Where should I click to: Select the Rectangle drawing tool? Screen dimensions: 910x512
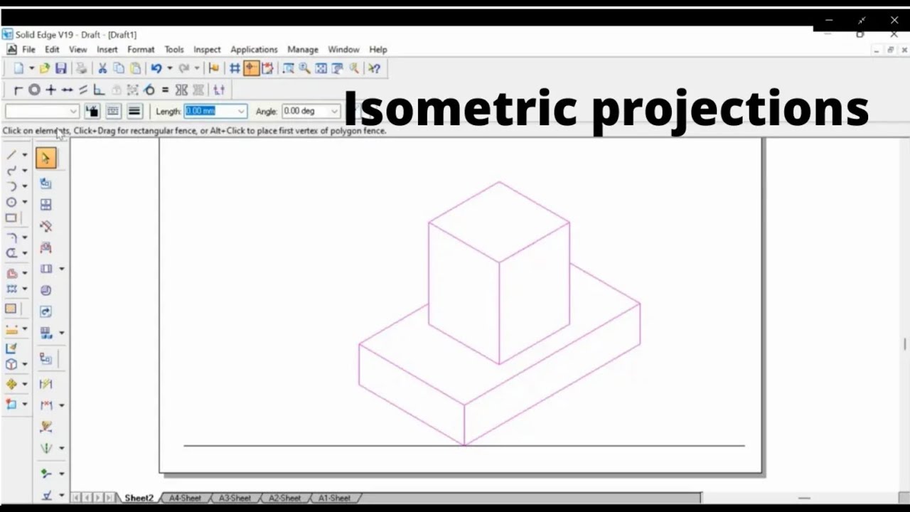pos(11,218)
